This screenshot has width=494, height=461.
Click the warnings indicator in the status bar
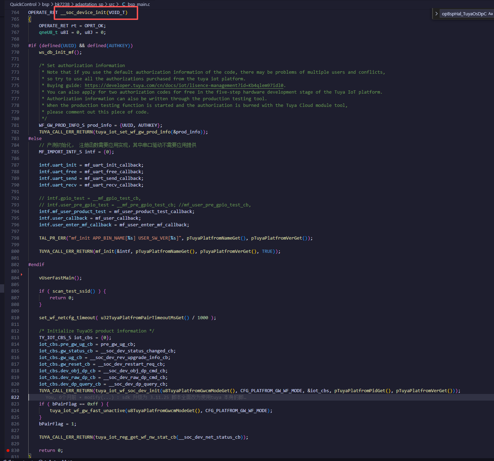pyautogui.click(x=52, y=460)
